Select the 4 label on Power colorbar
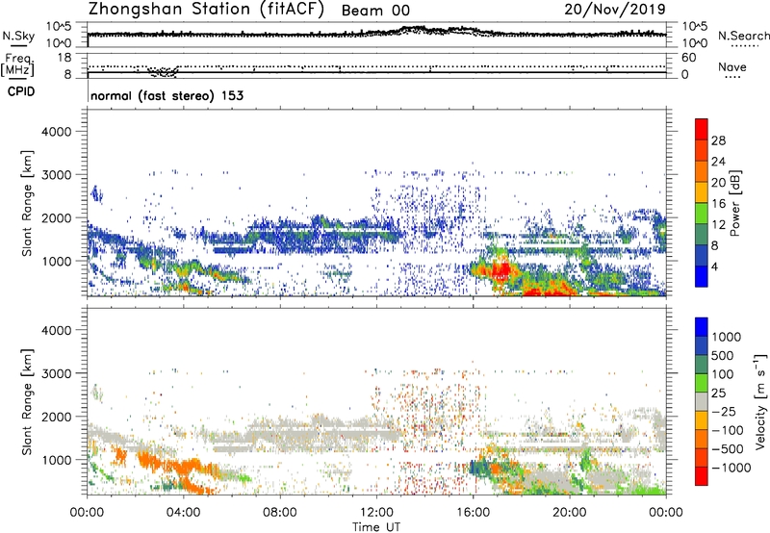 point(715,267)
